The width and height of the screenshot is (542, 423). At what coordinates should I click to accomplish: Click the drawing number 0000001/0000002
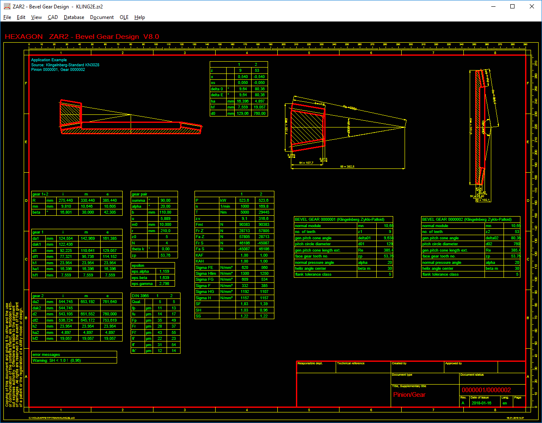pos(486,390)
